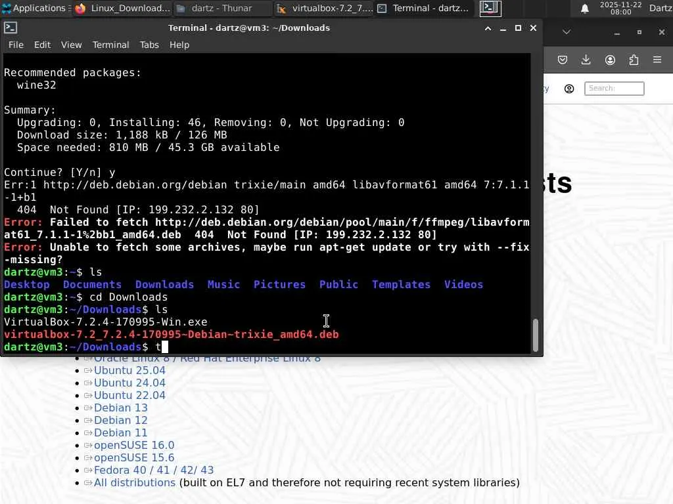Viewport: 673px width, 504px height.
Task: Open the Debian 12 download link
Action: 121,420
